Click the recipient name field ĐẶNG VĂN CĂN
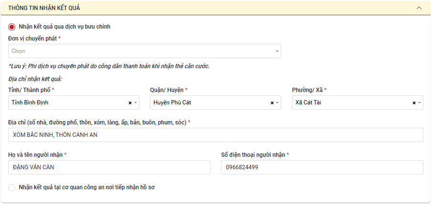431x204 pixels. coord(109,167)
